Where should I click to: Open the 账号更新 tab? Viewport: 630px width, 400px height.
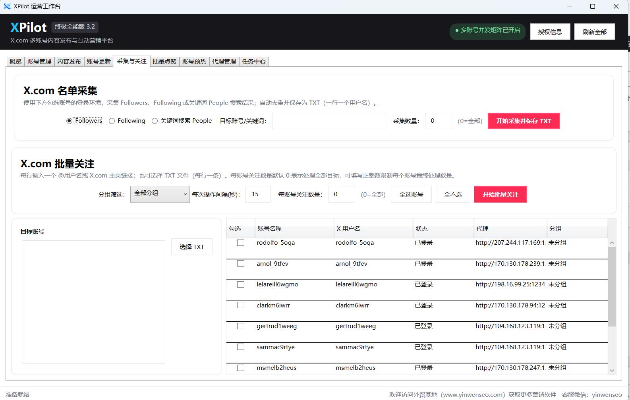(x=99, y=61)
